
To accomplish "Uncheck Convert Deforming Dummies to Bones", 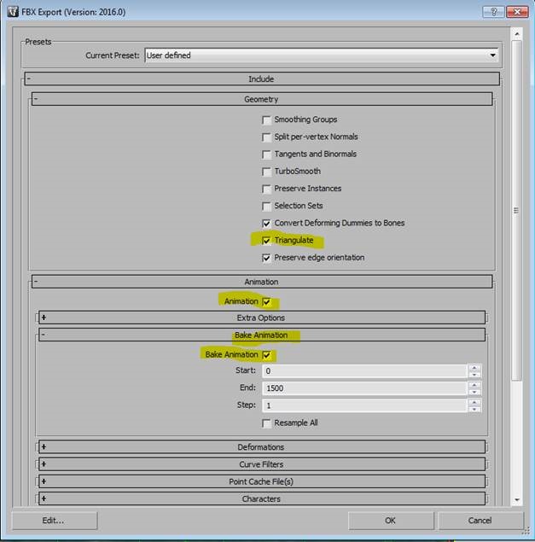I will (x=266, y=224).
